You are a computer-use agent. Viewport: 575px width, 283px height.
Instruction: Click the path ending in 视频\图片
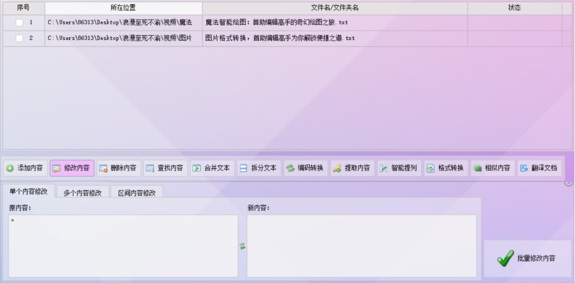(x=120, y=38)
